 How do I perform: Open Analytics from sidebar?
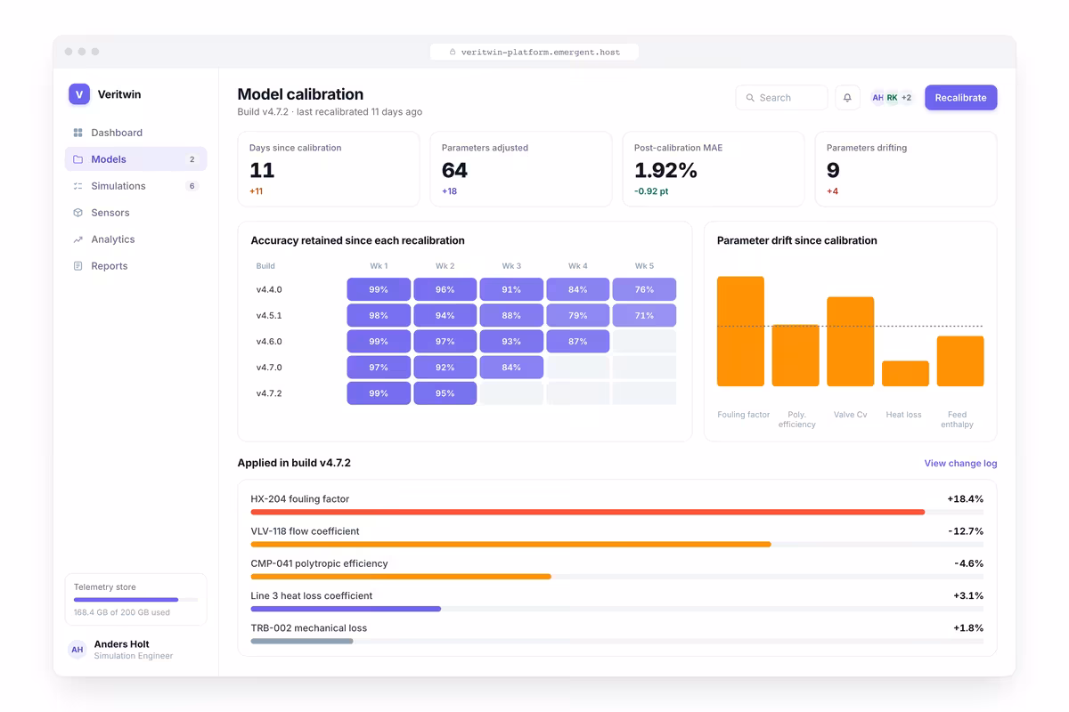135,239
